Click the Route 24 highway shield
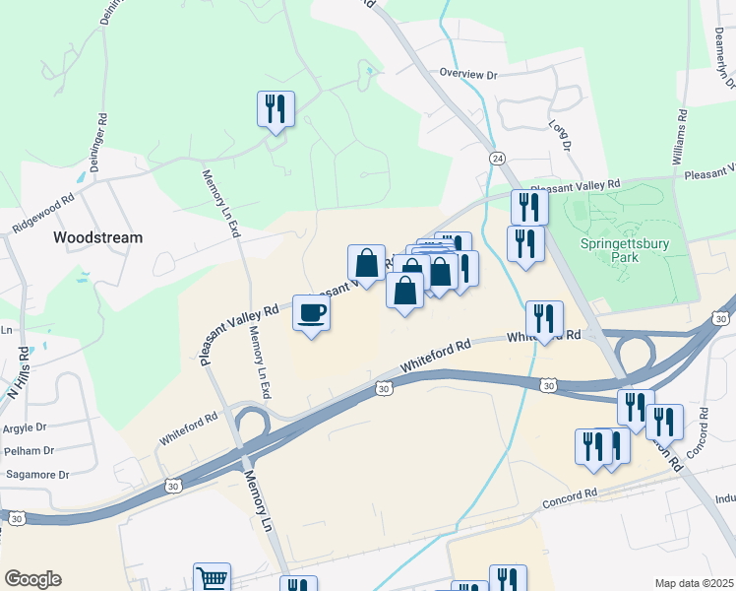 497,159
